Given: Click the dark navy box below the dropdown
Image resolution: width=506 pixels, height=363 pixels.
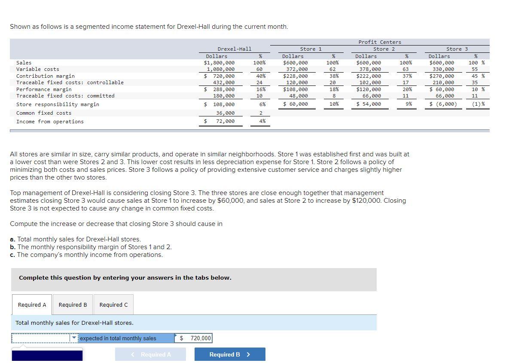Looking at the screenshot, I should coord(47,355).
